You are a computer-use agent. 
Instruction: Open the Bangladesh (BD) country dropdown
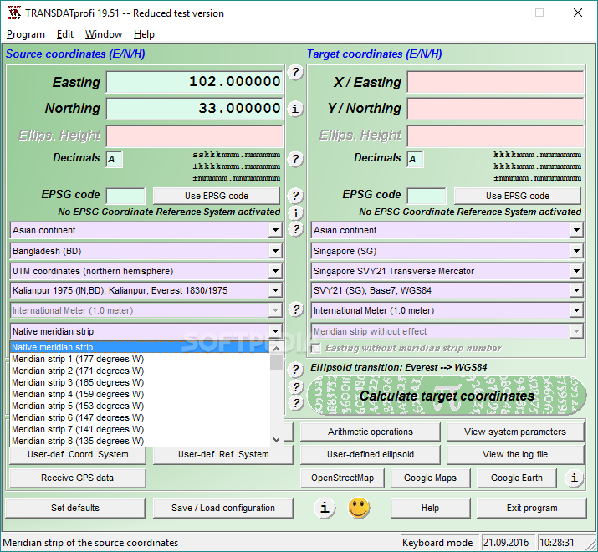[x=275, y=251]
